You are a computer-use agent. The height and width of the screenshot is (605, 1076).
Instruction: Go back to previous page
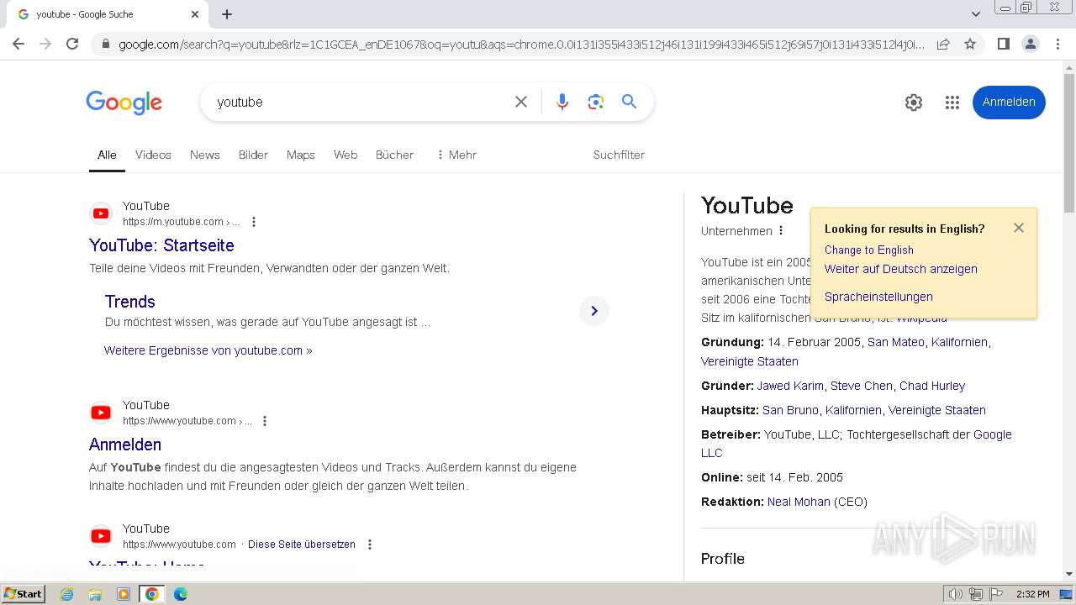point(18,44)
